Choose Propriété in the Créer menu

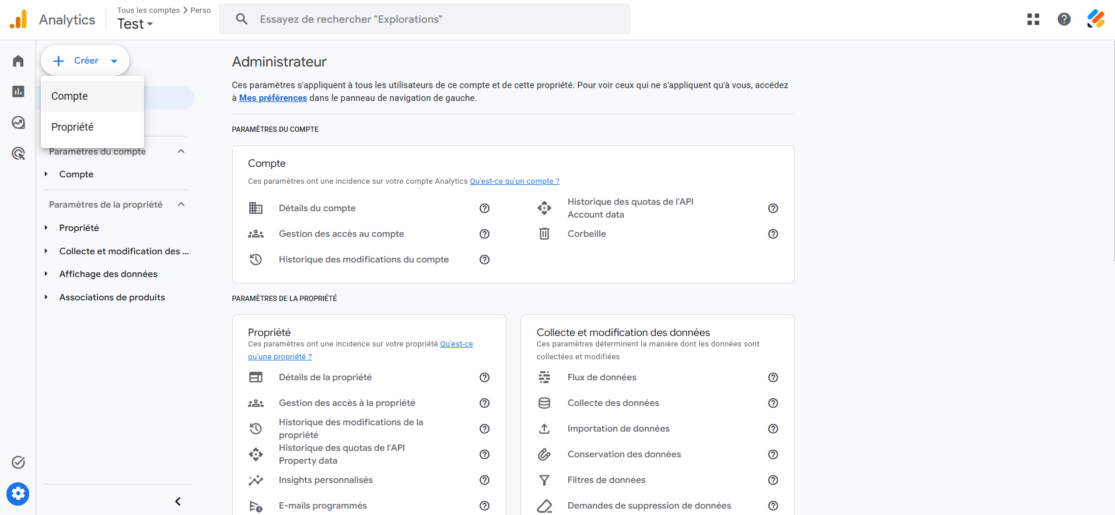tap(92, 127)
